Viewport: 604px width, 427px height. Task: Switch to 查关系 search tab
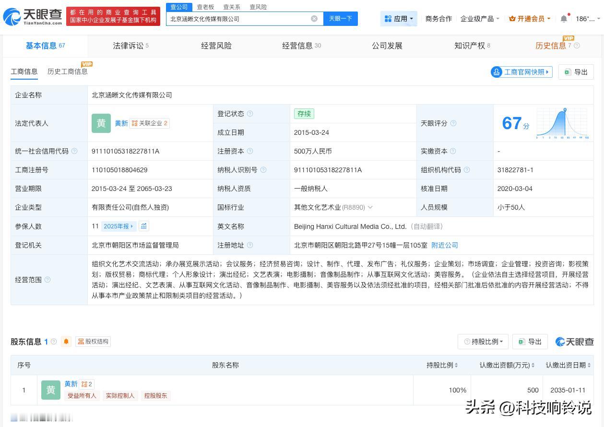[x=232, y=7]
